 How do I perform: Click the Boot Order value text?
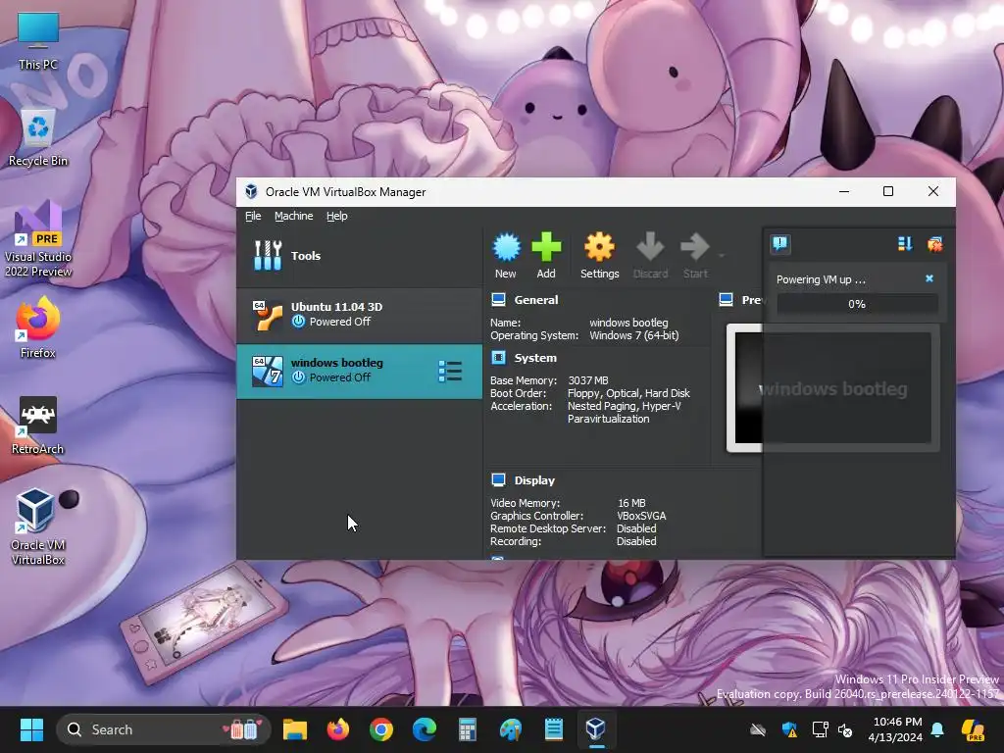(628, 393)
